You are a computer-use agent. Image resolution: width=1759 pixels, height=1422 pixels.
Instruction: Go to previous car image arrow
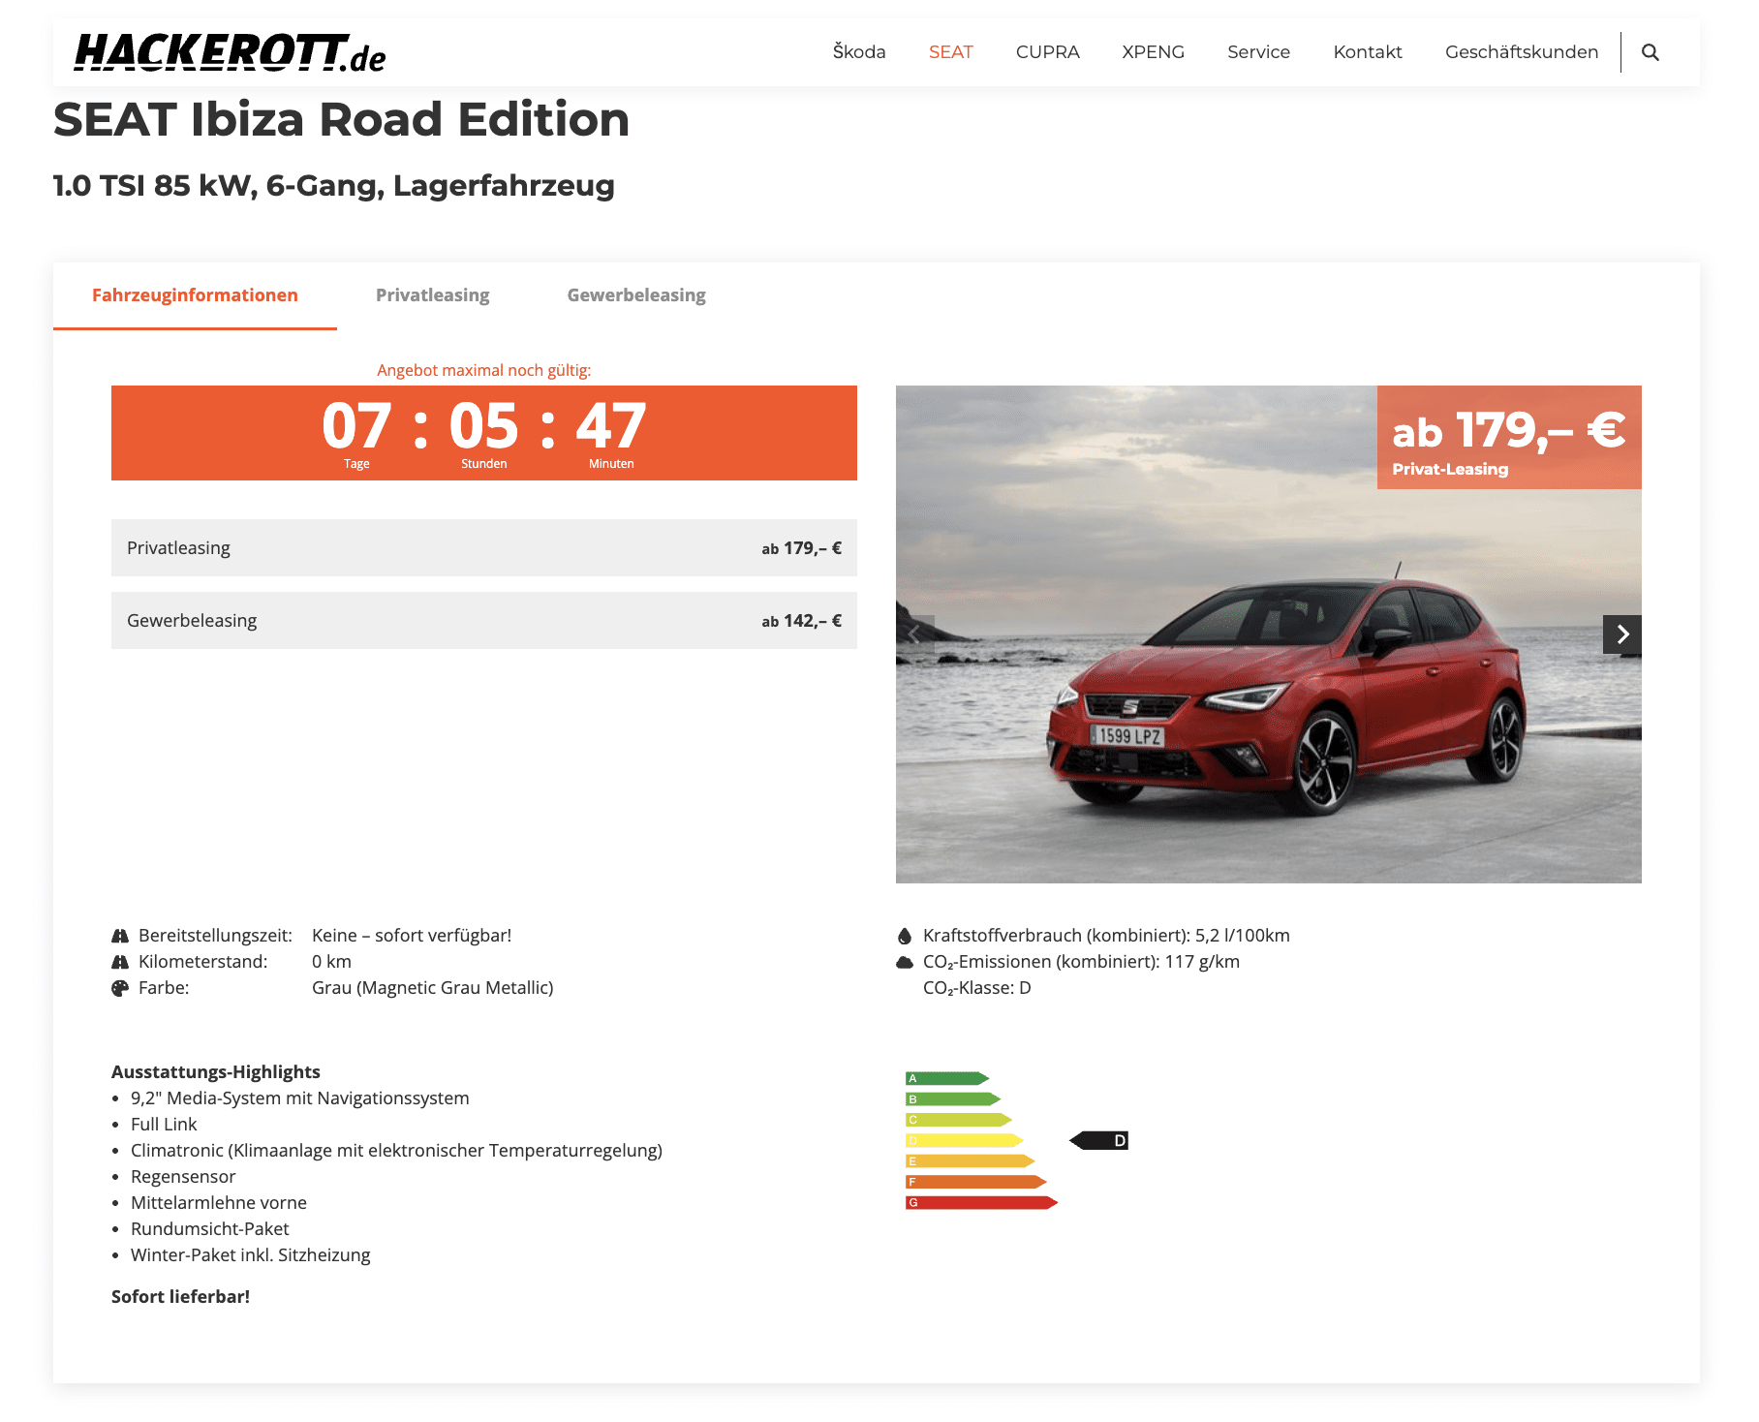(x=915, y=634)
